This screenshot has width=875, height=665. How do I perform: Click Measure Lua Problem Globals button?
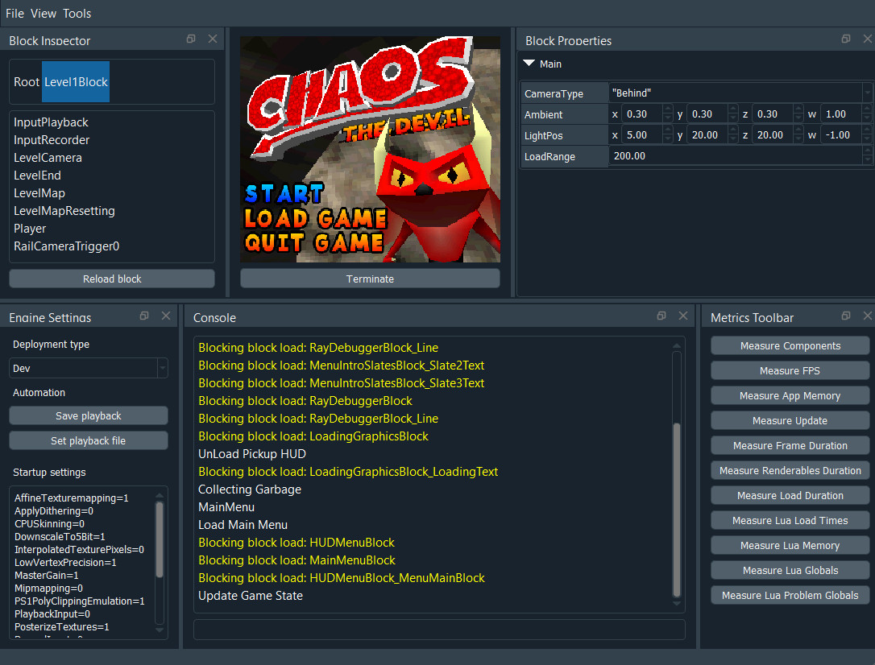tap(790, 595)
